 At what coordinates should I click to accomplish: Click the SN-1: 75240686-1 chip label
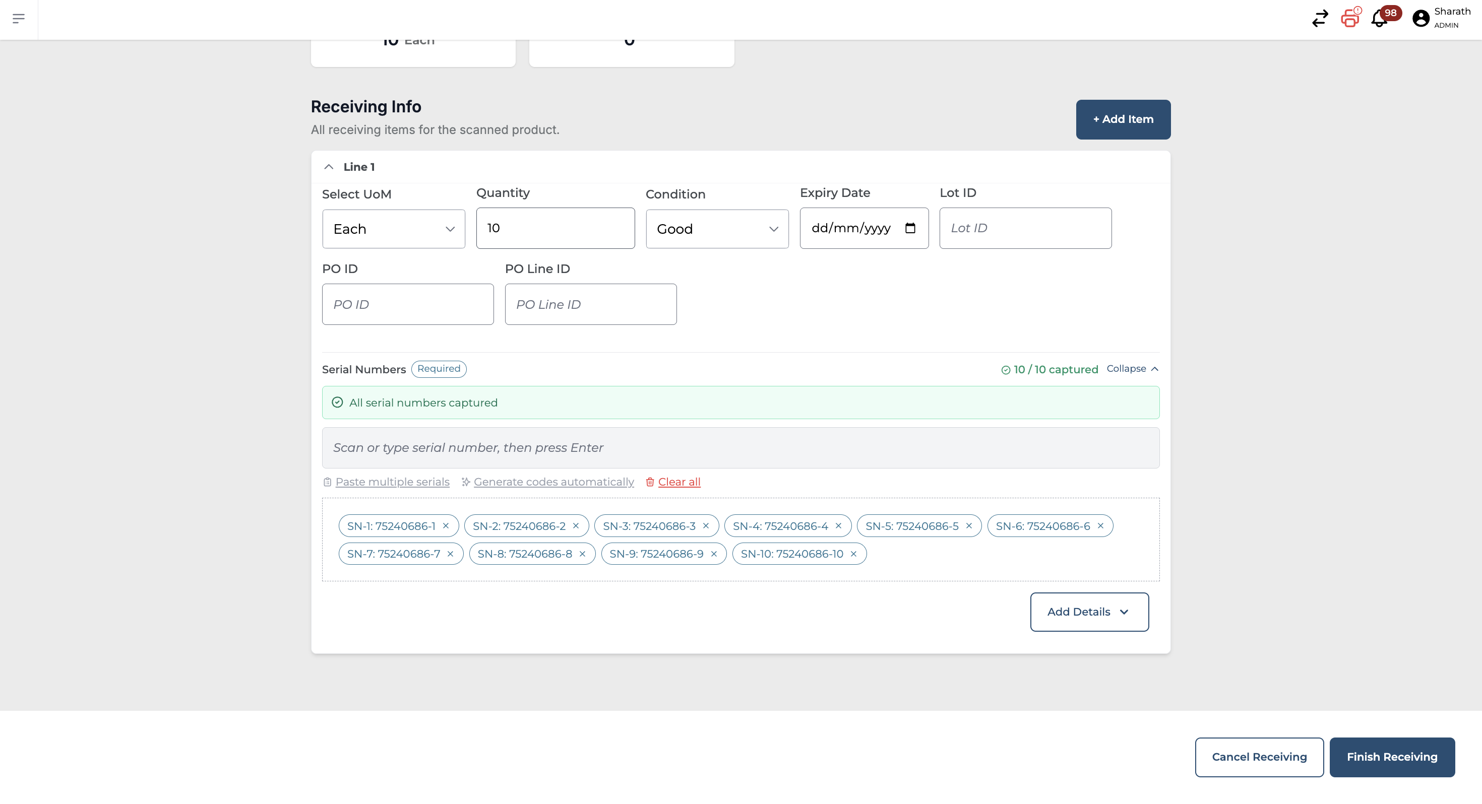(x=391, y=525)
